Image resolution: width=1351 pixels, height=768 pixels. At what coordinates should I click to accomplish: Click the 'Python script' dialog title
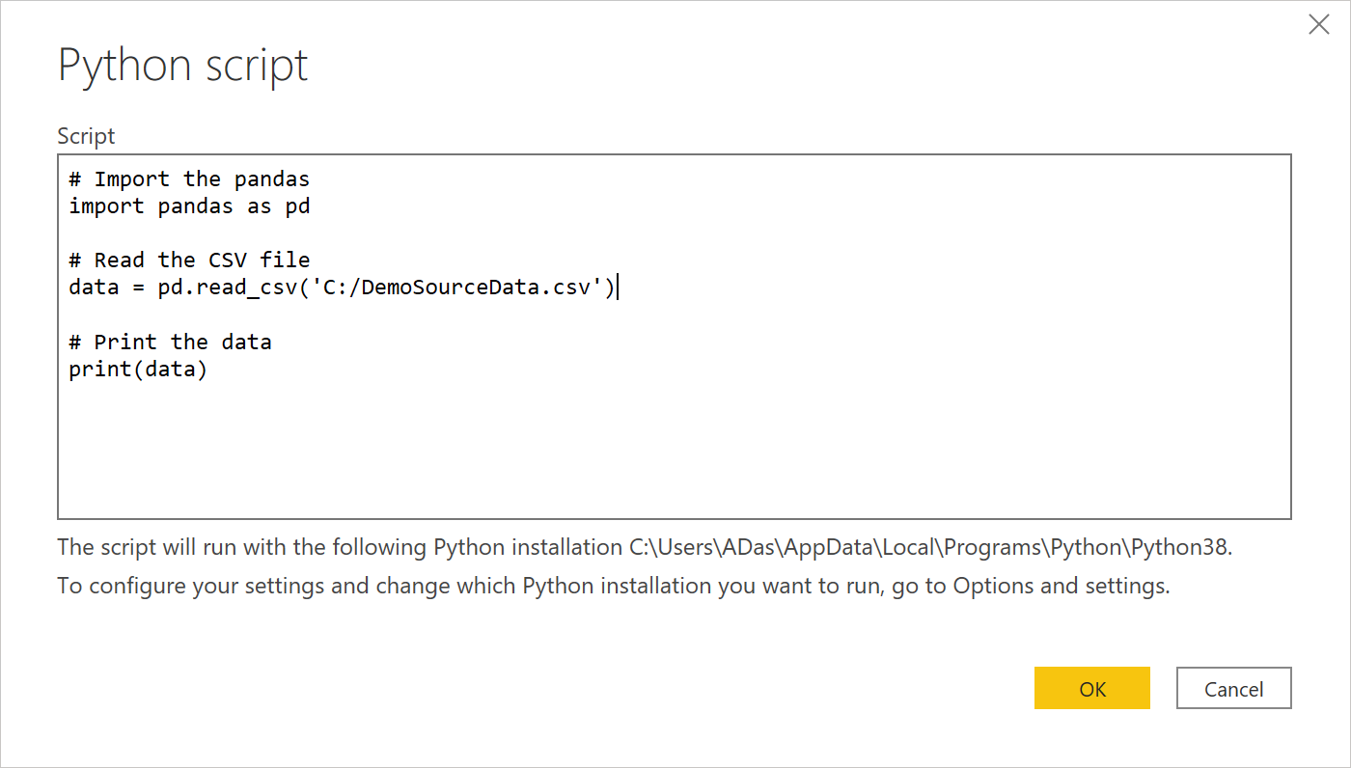tap(183, 66)
